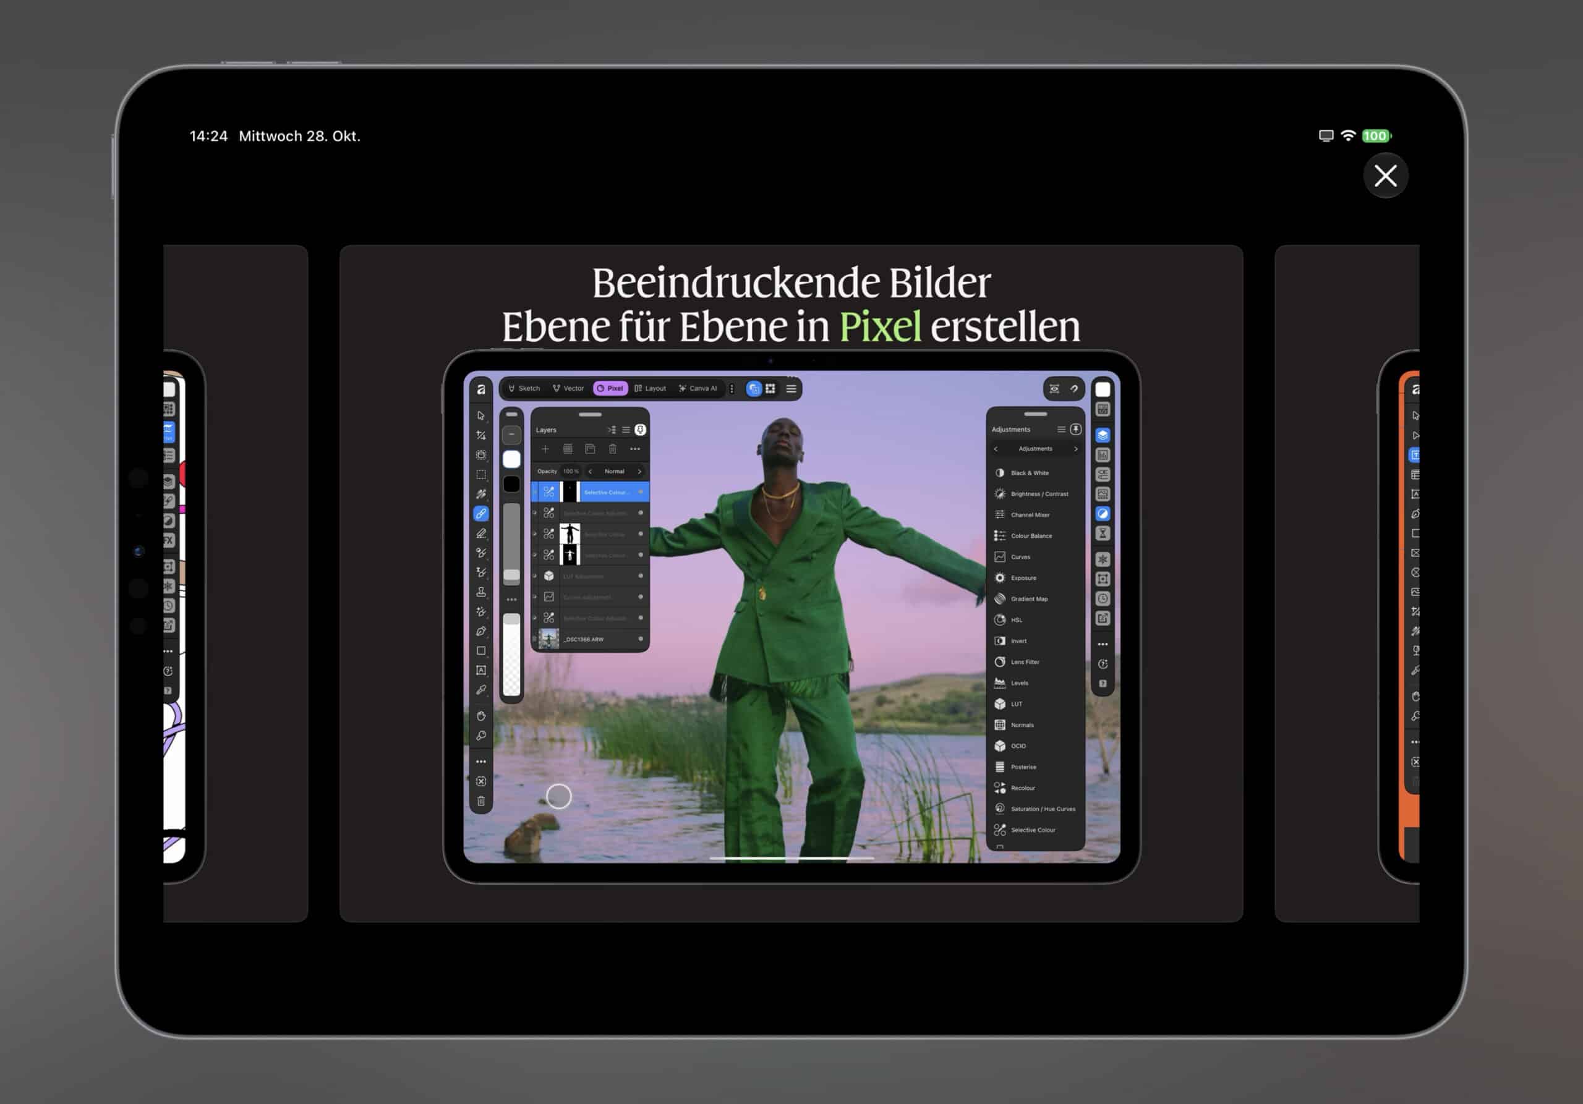Switch to the Layout studio tab
Screen dimensions: 1583x1104
point(650,389)
